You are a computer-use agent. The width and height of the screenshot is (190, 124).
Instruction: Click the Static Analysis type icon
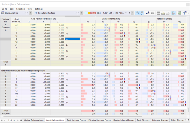point(3,13)
